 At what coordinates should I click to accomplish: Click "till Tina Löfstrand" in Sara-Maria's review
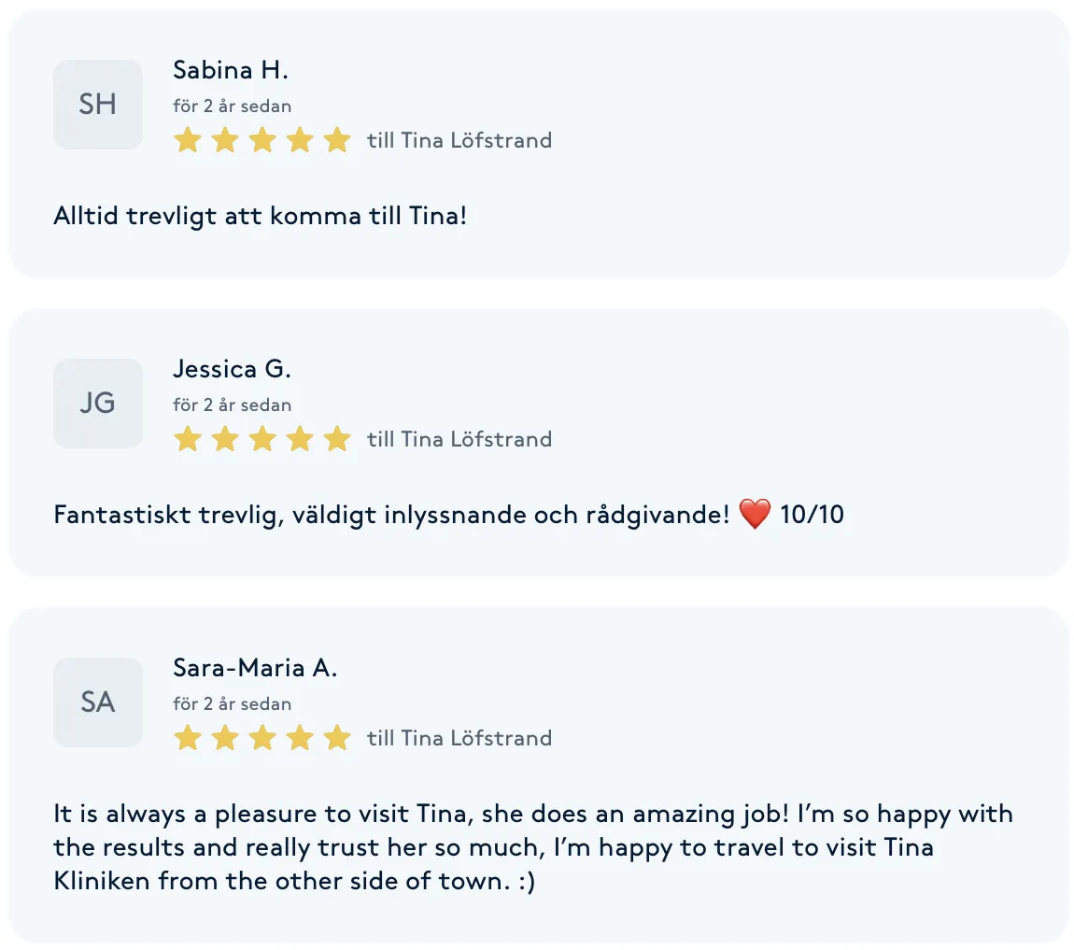[x=459, y=739]
